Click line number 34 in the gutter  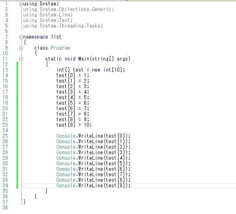coord(5,185)
